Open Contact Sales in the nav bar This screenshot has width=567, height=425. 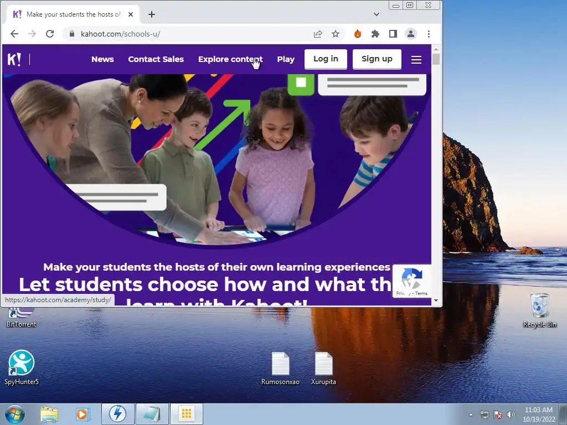pos(156,59)
